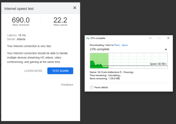Screen dimensions: 176x124
Task: Collapse the dialog with the Fewer details chevron
Action: click(x=91, y=87)
